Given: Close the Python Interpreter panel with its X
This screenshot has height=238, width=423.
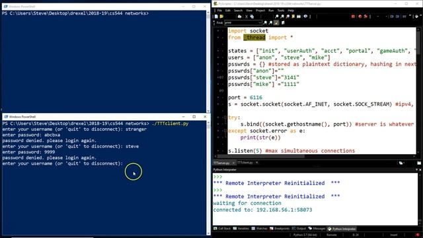Looking at the screenshot, I should pos(420,170).
